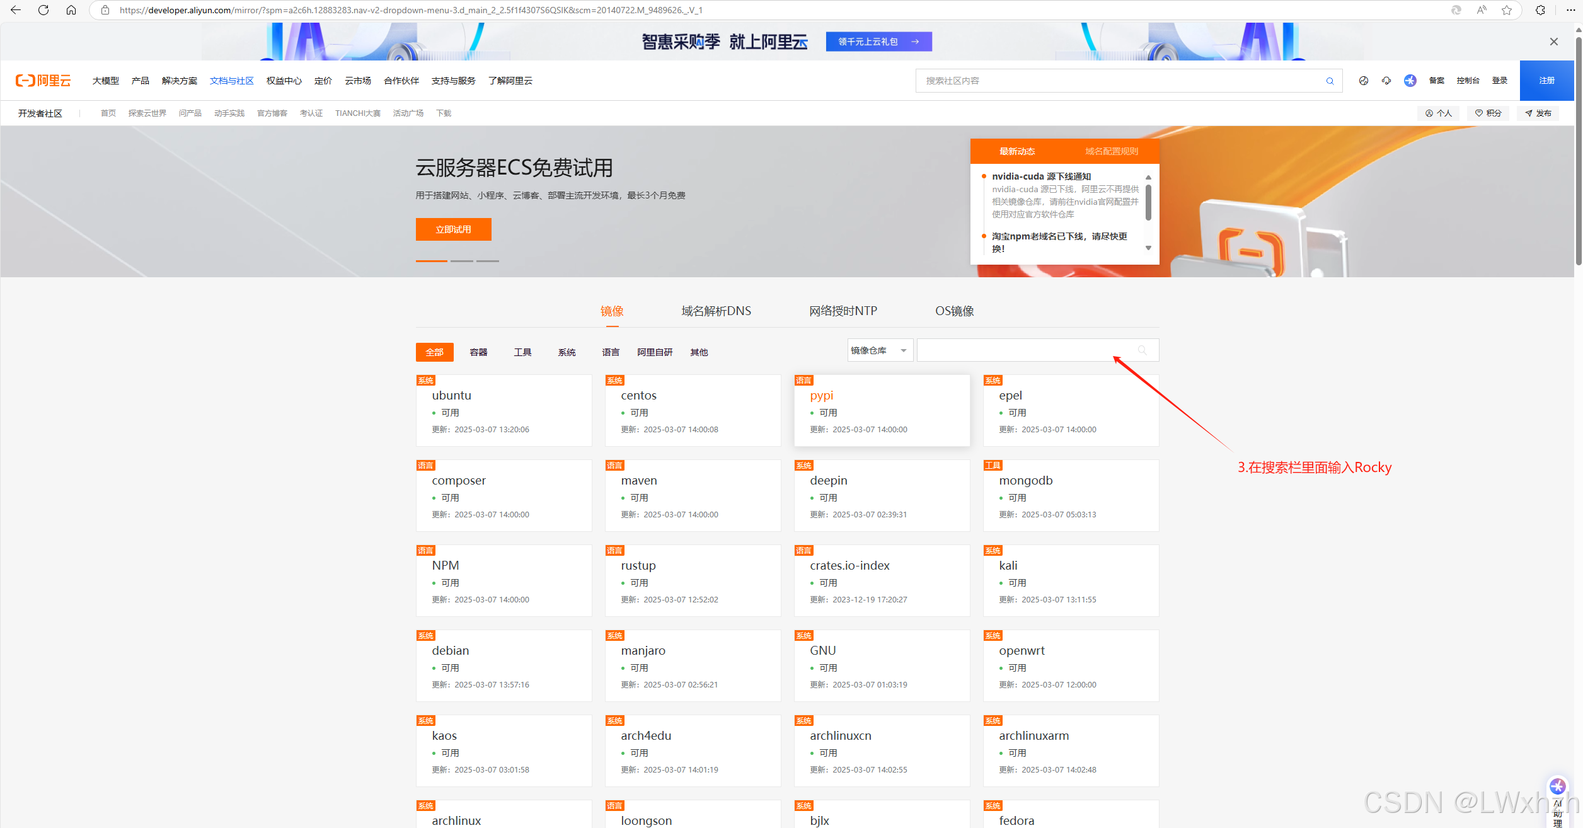Click the community search magnifier icon
This screenshot has height=828, width=1583.
pyautogui.click(x=1330, y=81)
